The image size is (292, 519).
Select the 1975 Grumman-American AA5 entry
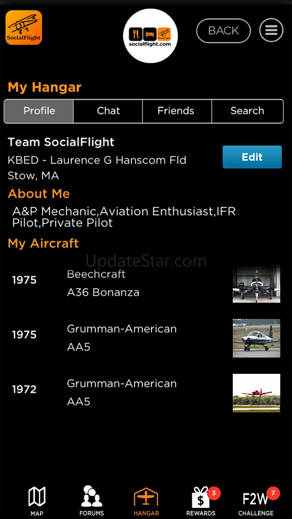[x=121, y=338]
